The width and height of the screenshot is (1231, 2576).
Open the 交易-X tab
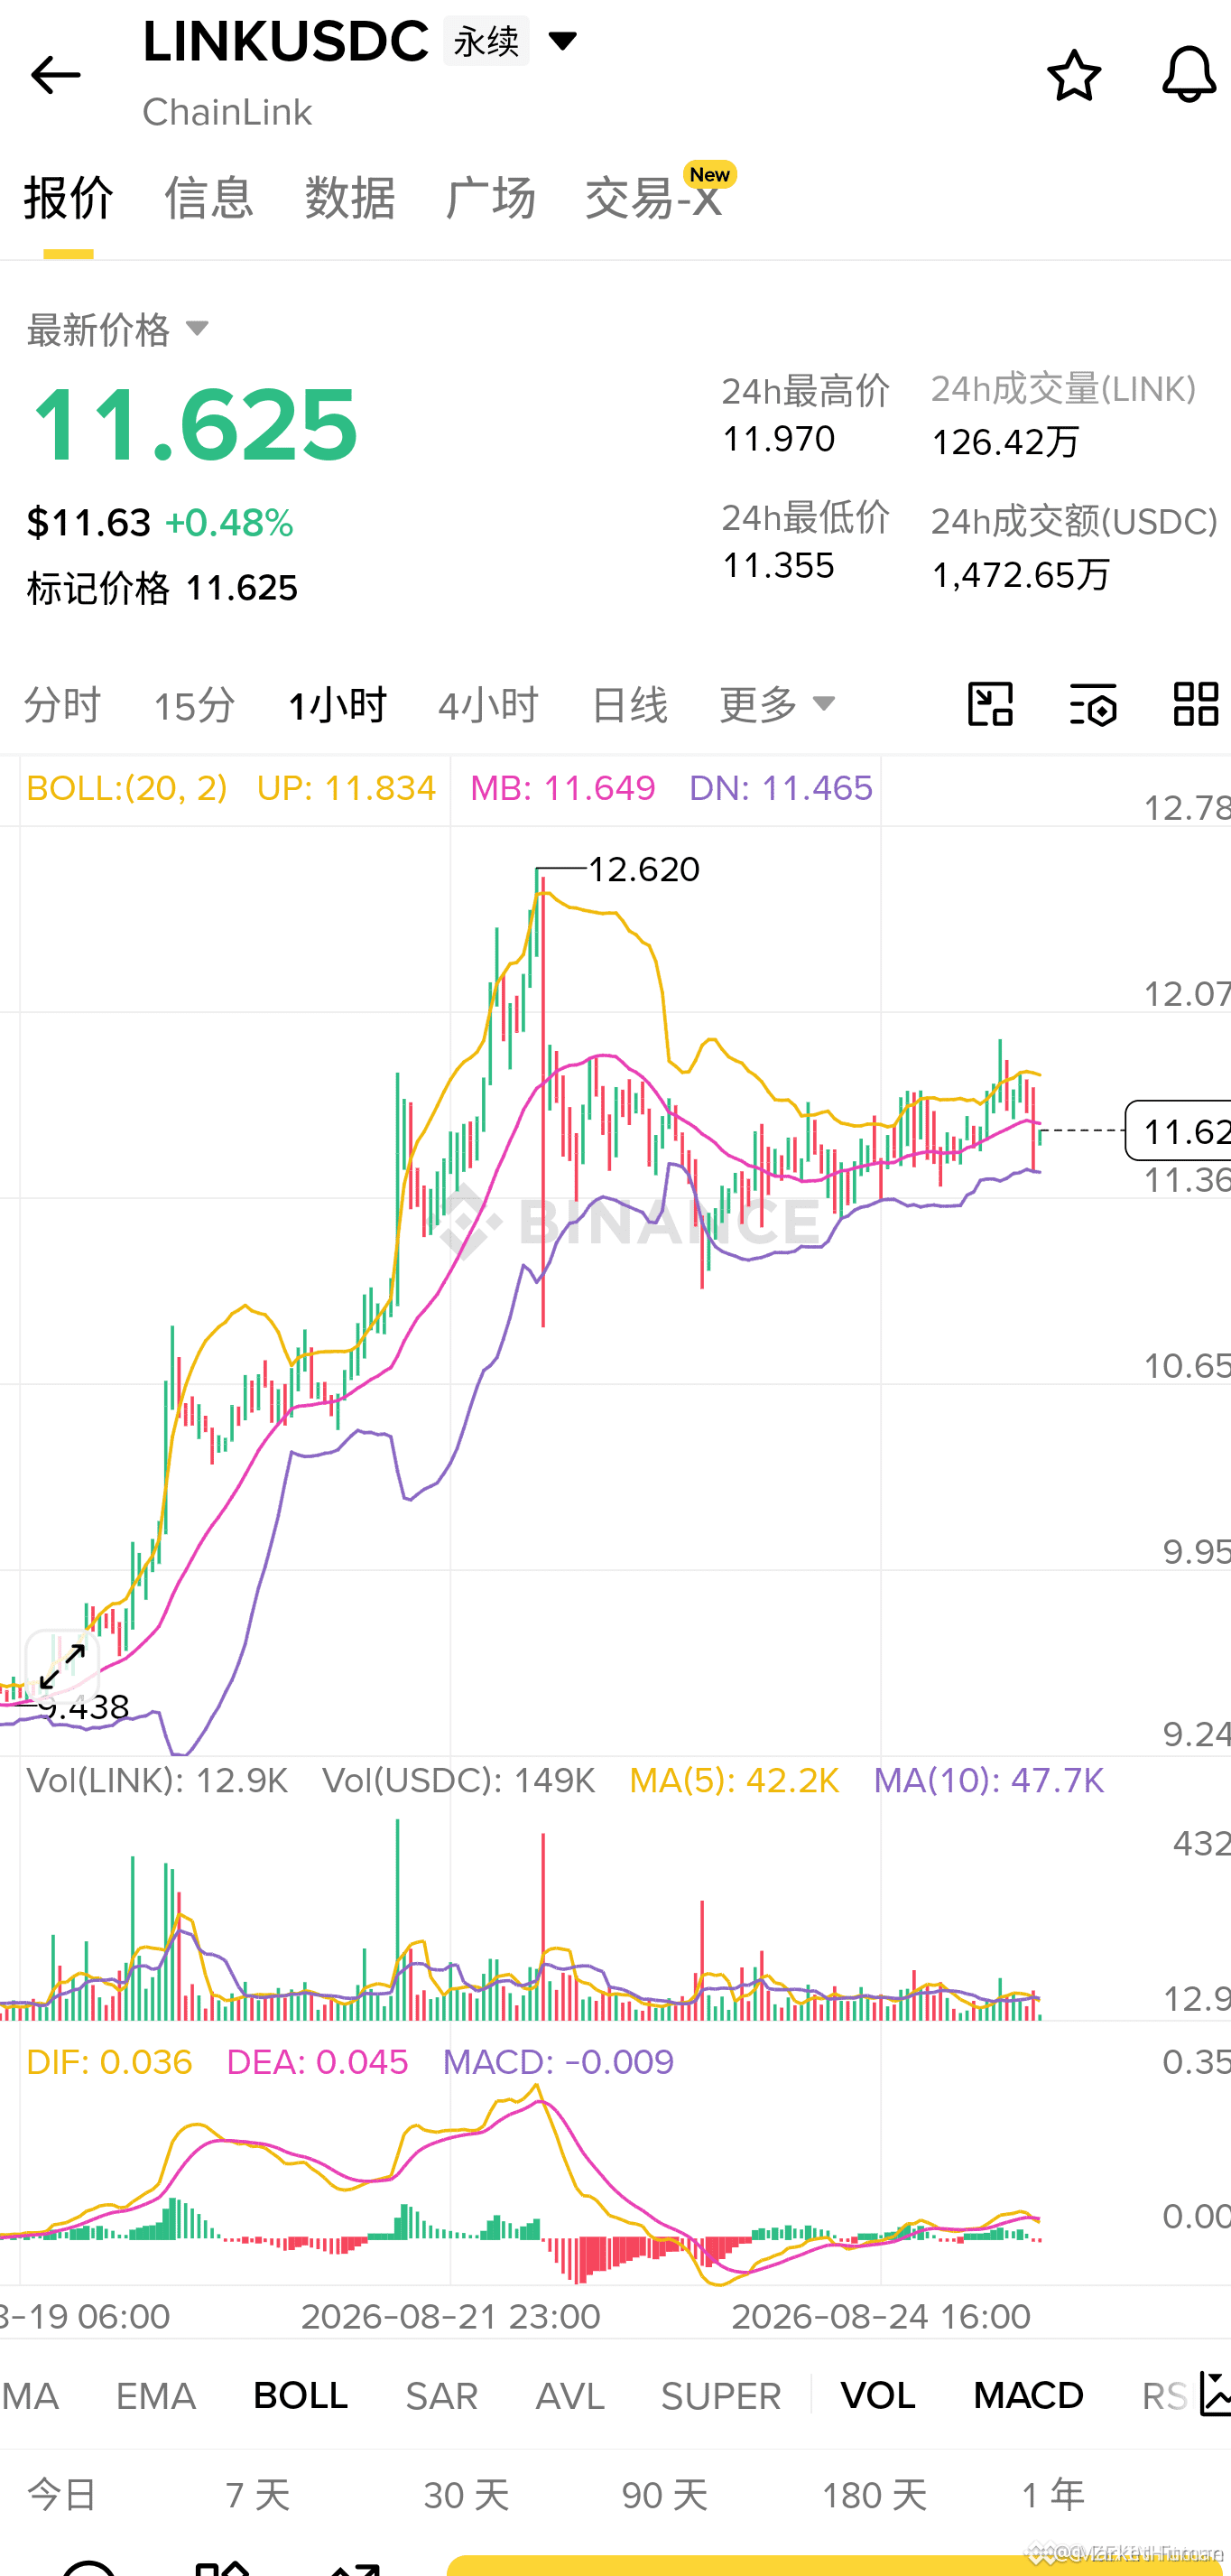tap(653, 197)
